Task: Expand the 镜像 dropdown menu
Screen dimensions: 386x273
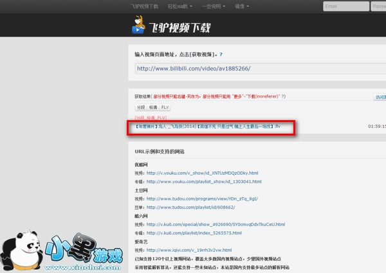Action: tap(242, 6)
